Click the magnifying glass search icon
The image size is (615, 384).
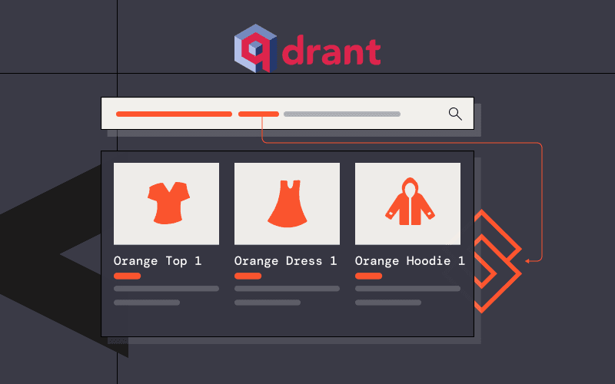coord(455,114)
